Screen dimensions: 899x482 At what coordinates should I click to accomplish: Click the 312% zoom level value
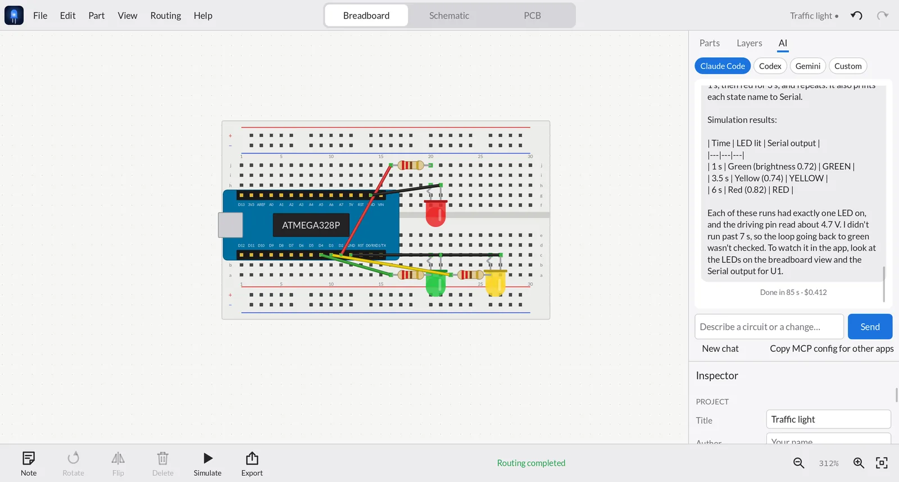point(829,463)
